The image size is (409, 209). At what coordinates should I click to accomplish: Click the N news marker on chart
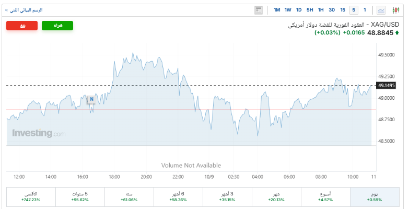(91, 99)
